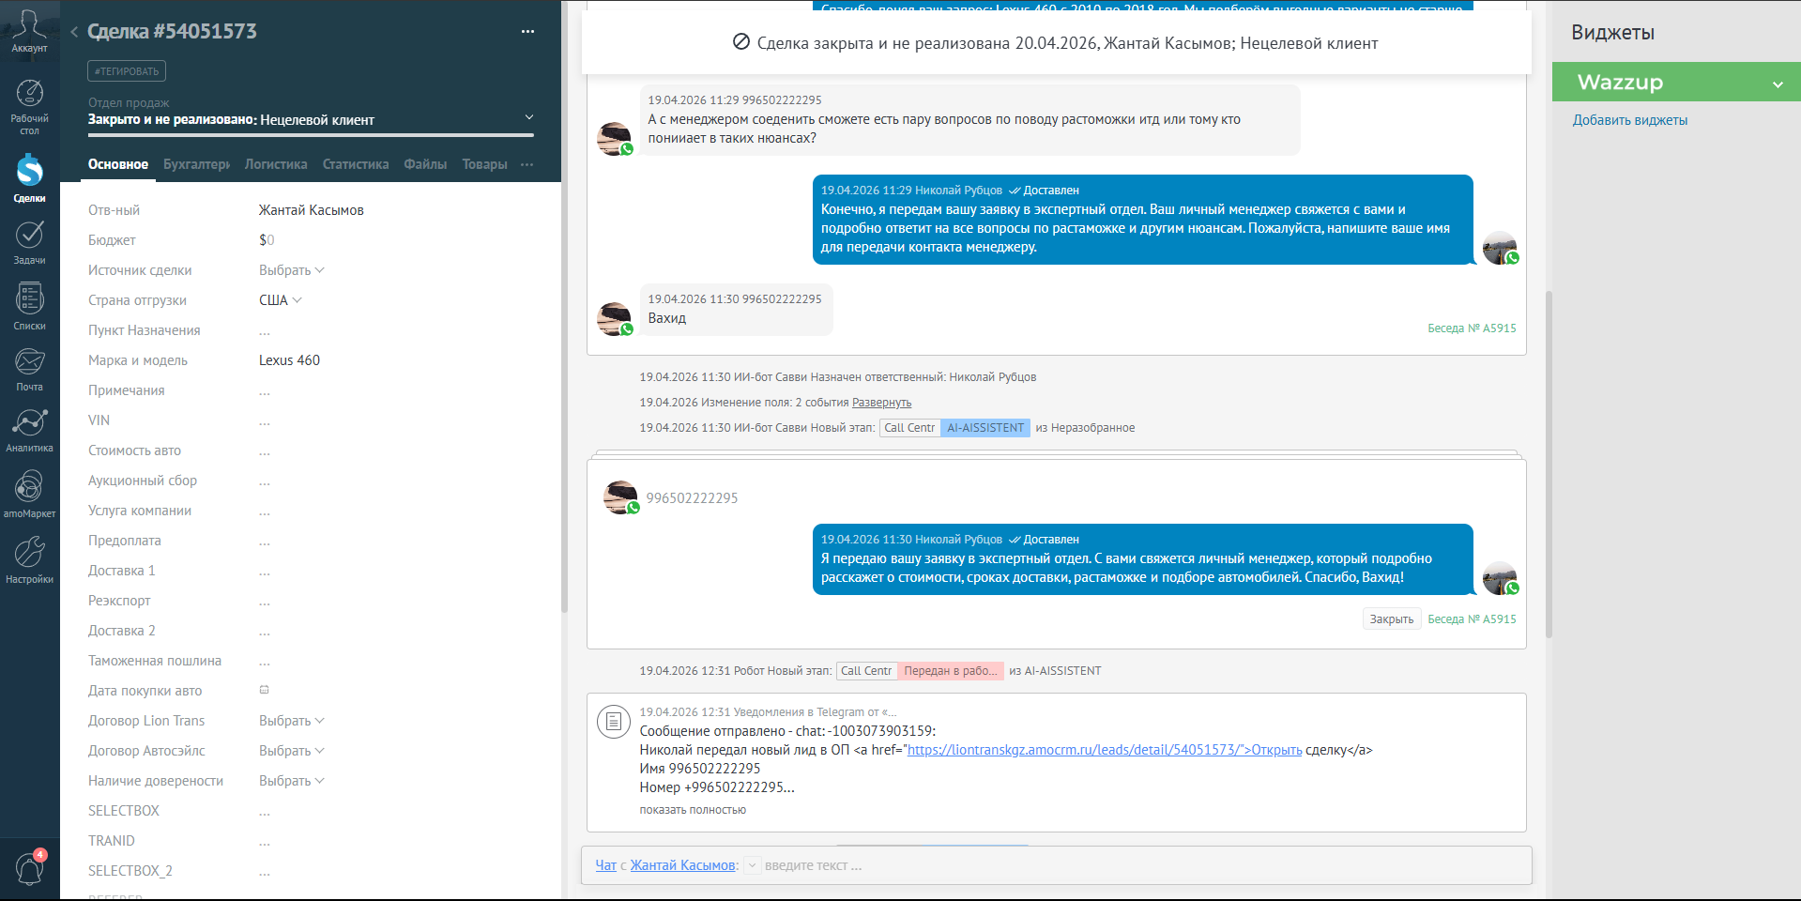Click the Примечания empty field value
Screen dimensions: 1801x901
[265, 390]
